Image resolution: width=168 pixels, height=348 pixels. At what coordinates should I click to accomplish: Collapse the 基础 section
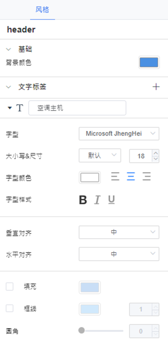coord(9,49)
